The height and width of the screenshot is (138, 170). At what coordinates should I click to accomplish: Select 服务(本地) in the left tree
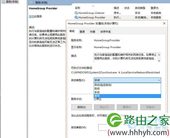[12, 2]
